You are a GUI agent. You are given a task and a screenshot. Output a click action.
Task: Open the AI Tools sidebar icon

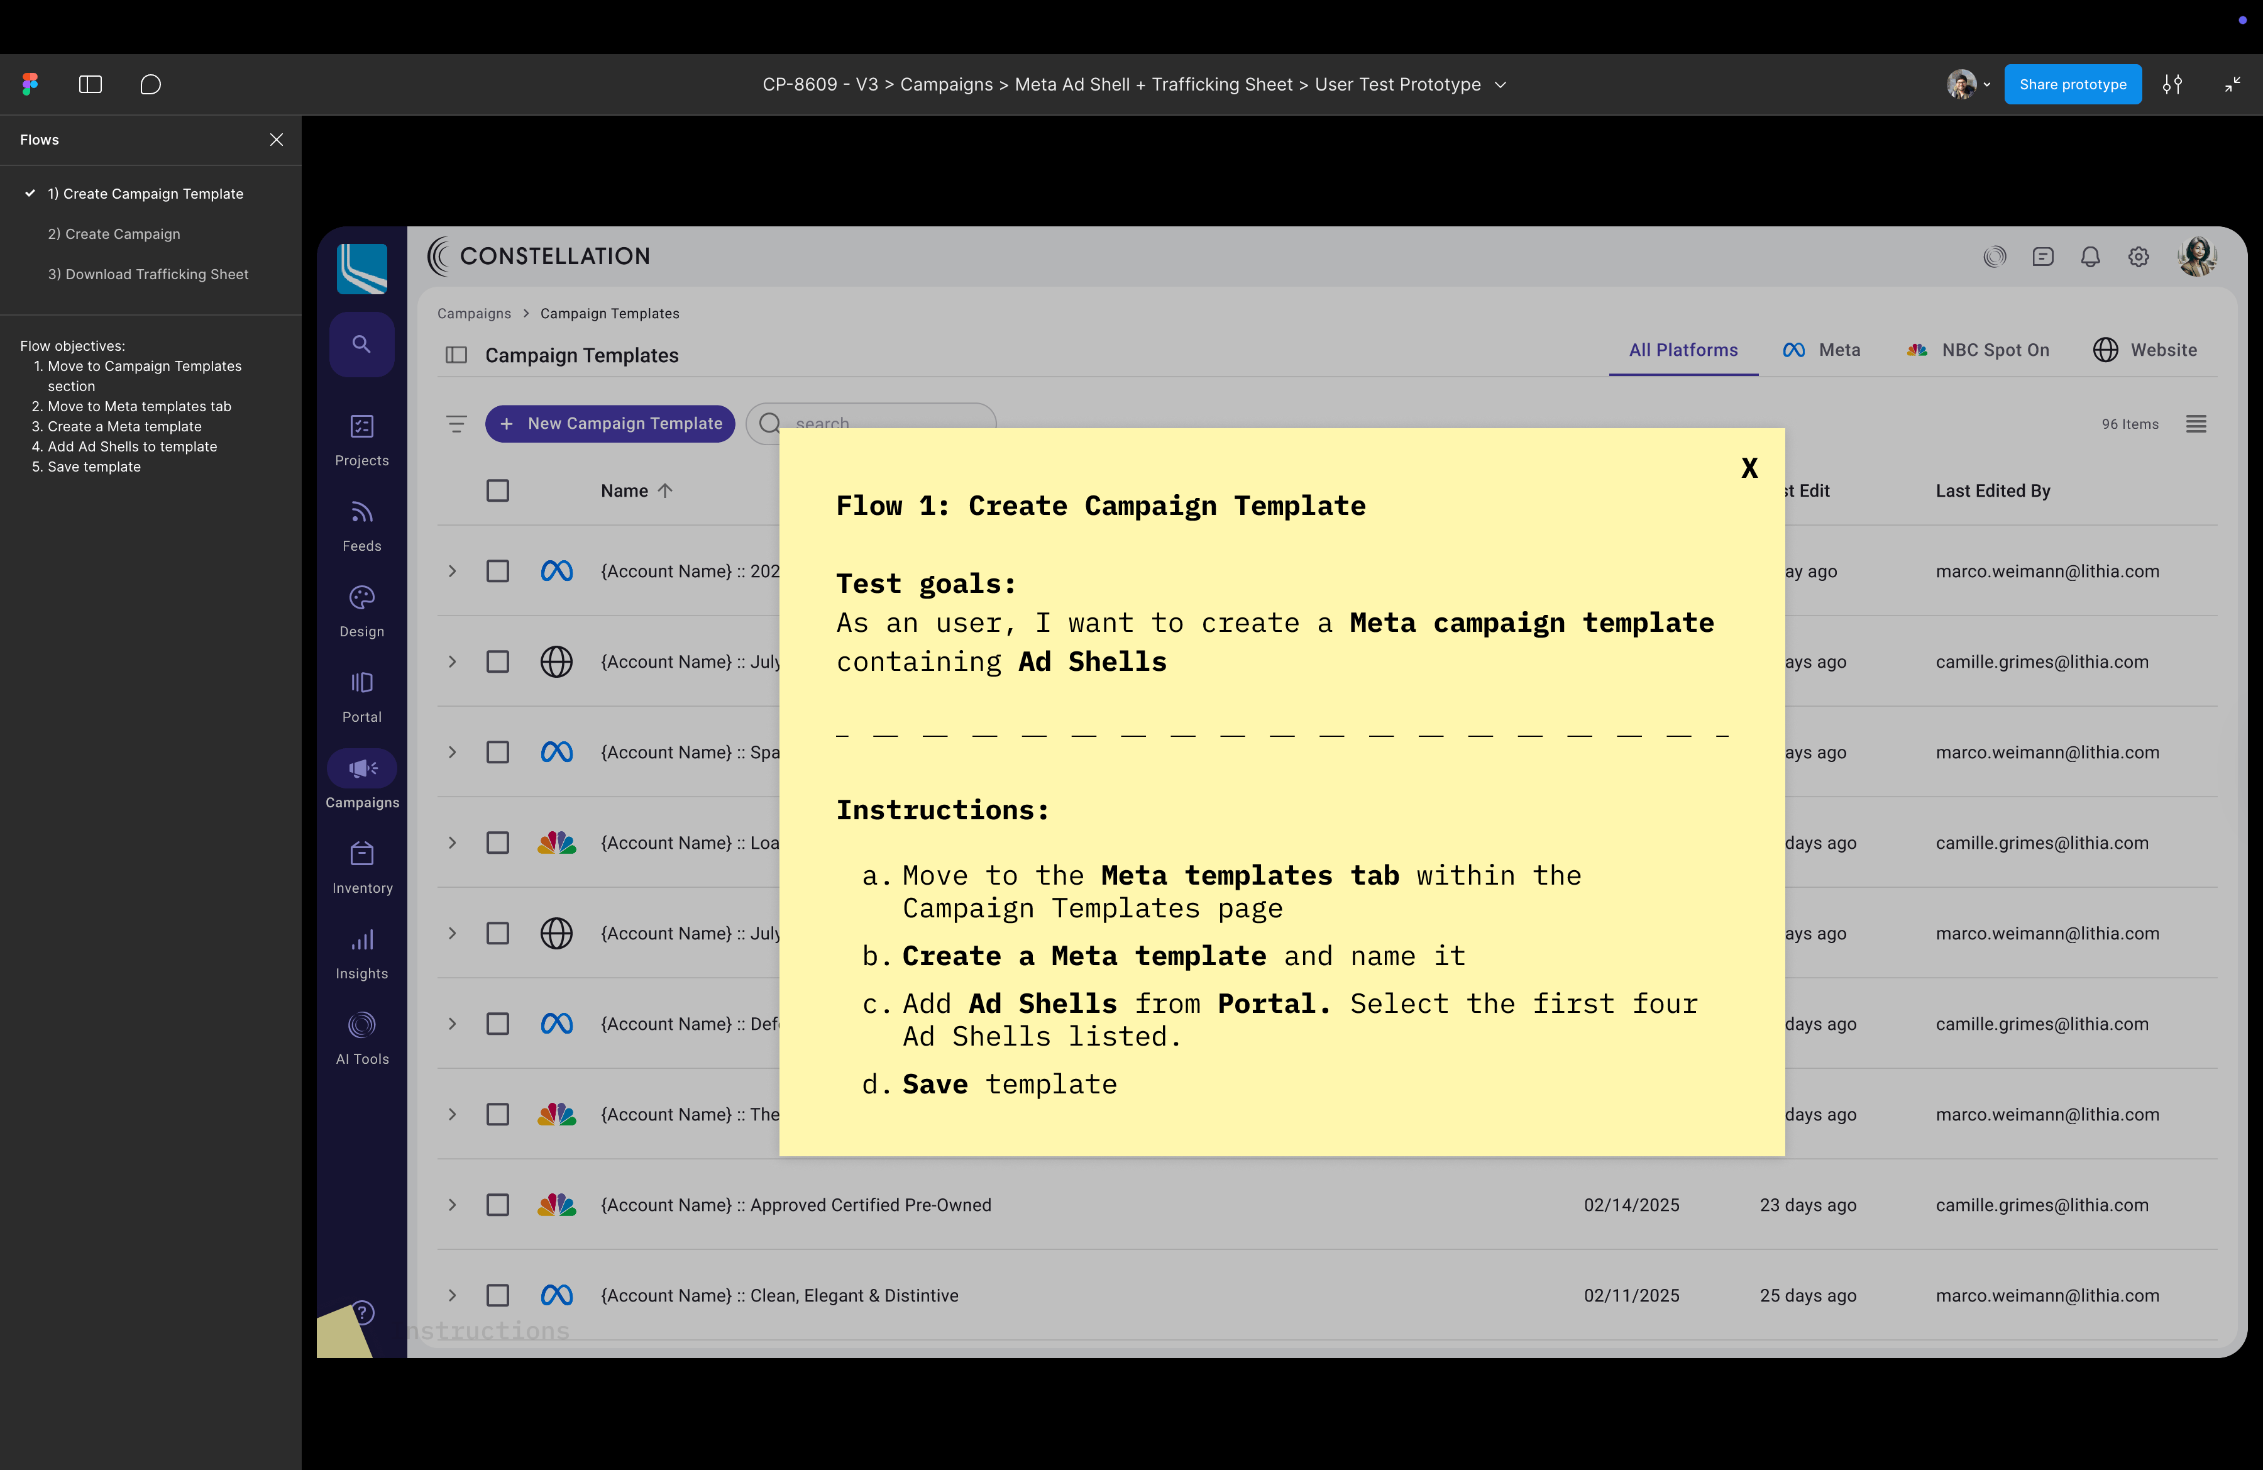pyautogui.click(x=361, y=1025)
